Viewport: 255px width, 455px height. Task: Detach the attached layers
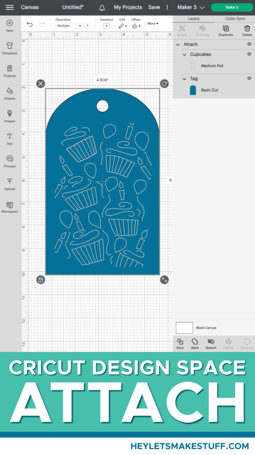pyautogui.click(x=211, y=344)
